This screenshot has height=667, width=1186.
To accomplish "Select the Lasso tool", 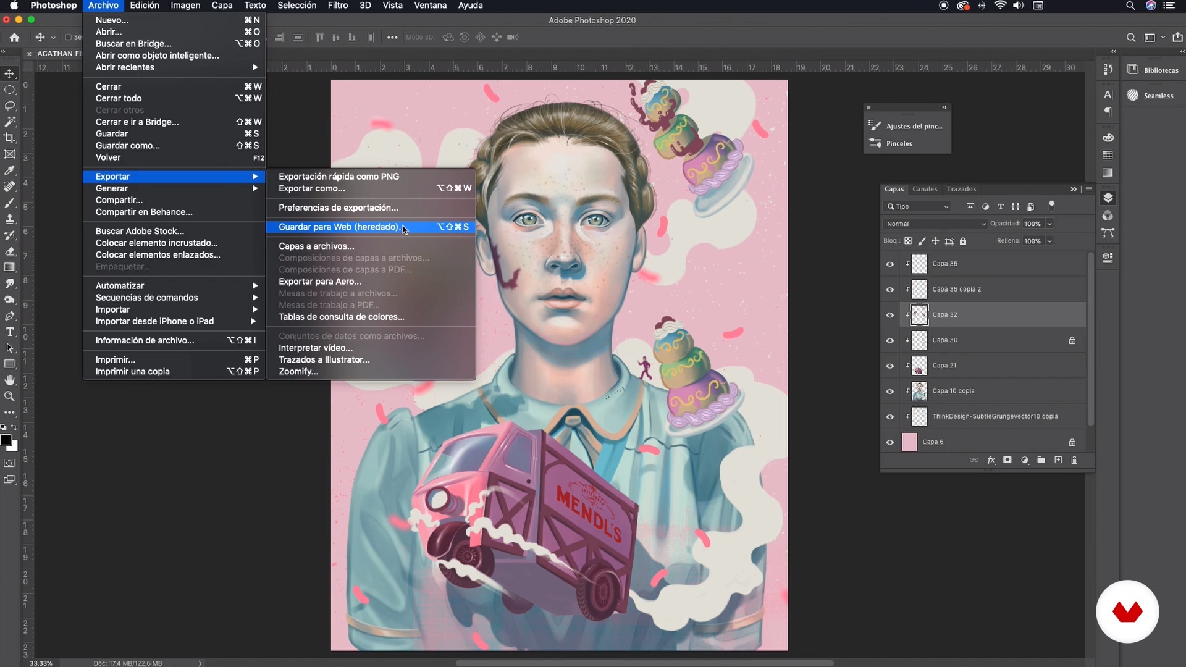I will coord(10,106).
